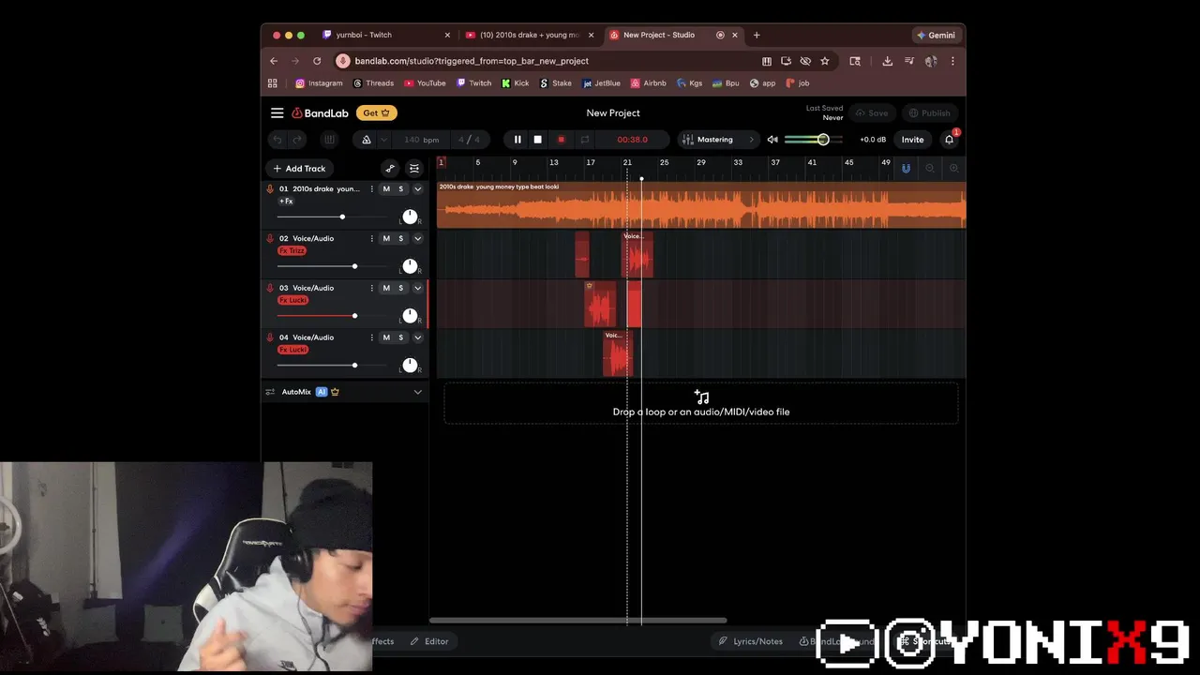The height and width of the screenshot is (675, 1200).
Task: Open the BandLab hamburger menu
Action: coord(277,113)
